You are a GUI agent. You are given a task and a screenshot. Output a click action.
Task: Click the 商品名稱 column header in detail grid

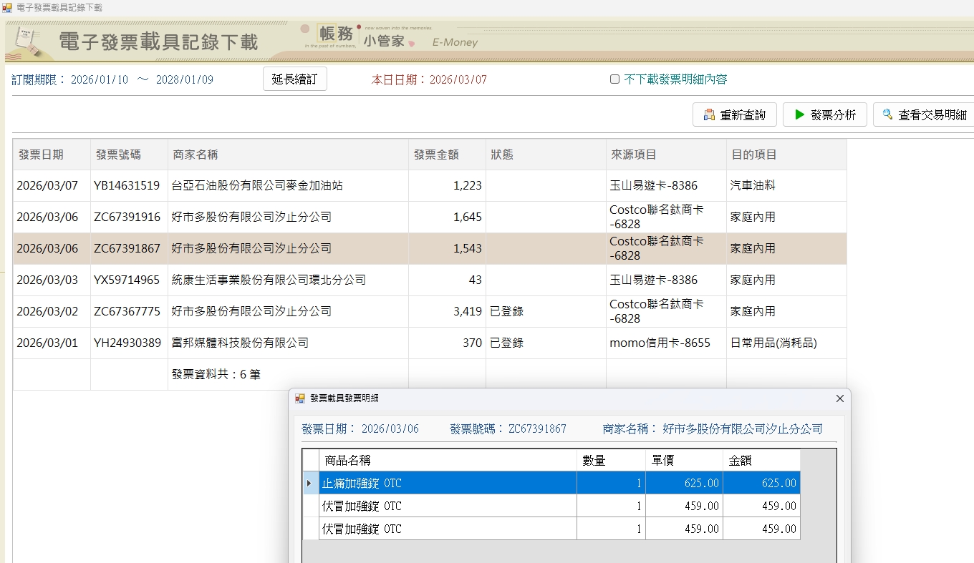click(347, 460)
